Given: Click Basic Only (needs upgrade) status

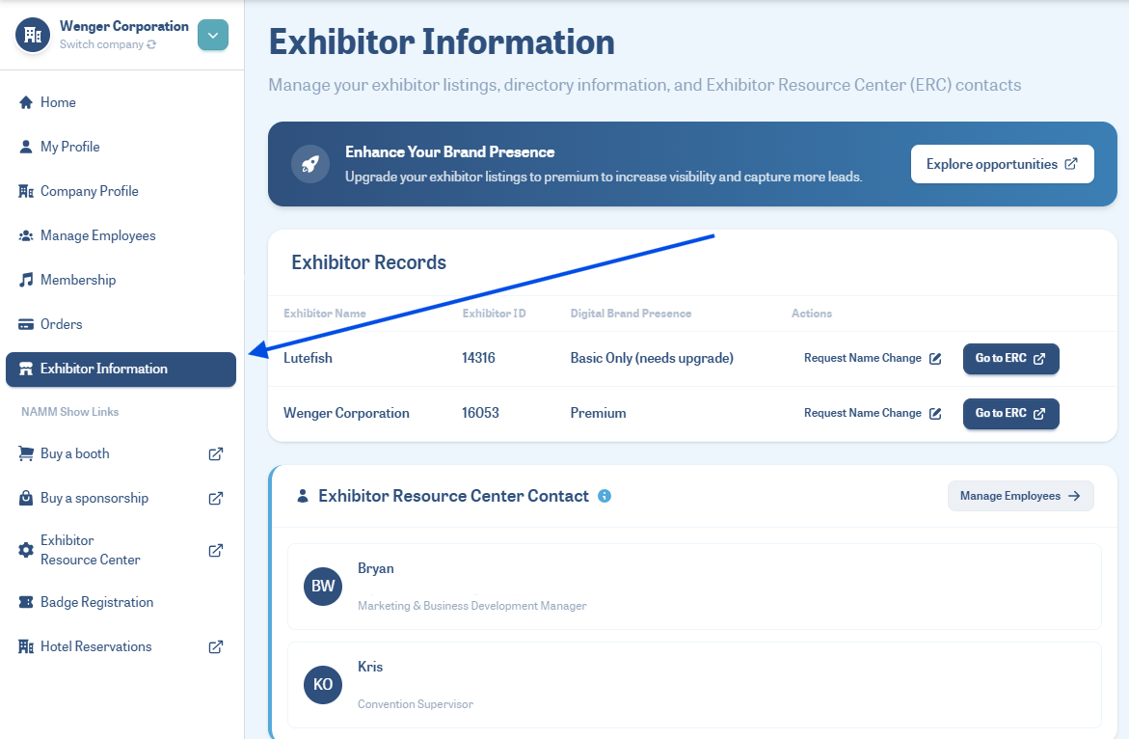Looking at the screenshot, I should pos(652,358).
